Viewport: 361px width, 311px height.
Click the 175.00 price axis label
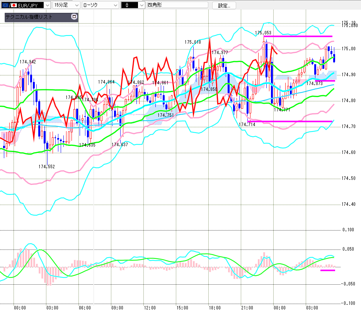tap(348, 49)
